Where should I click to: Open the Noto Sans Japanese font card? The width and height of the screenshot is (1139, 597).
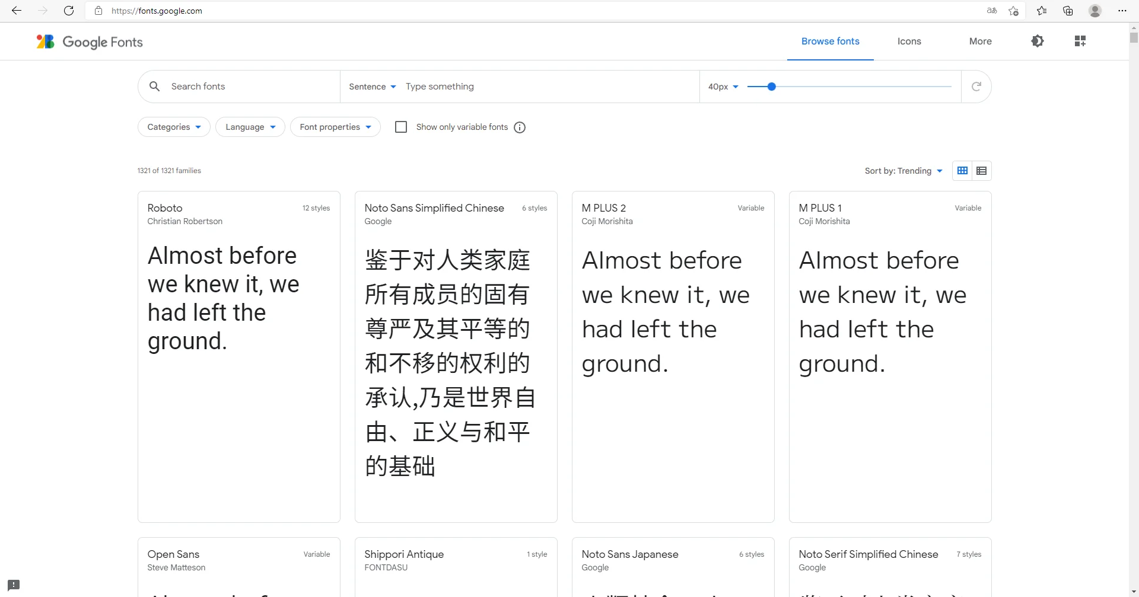[673, 567]
